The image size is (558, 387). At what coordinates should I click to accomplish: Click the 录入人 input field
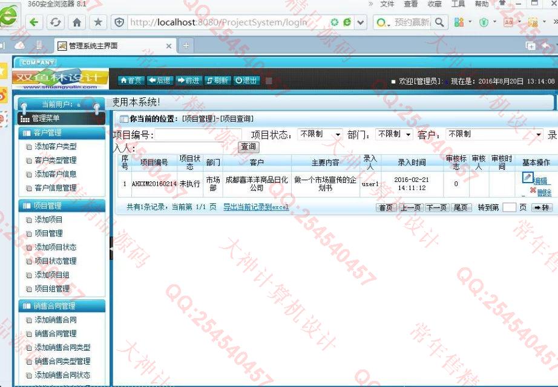point(180,148)
